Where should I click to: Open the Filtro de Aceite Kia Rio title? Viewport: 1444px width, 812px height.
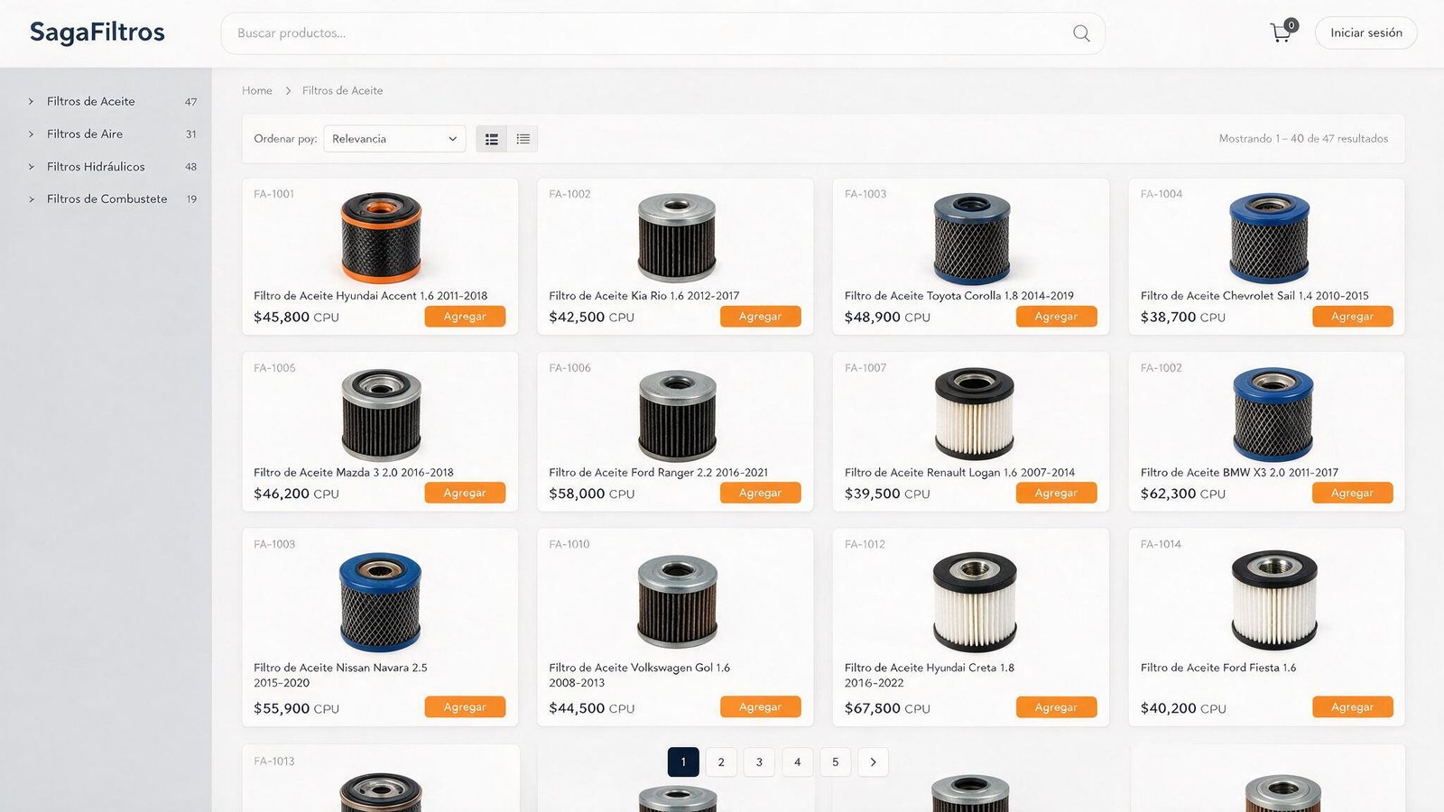coord(644,295)
